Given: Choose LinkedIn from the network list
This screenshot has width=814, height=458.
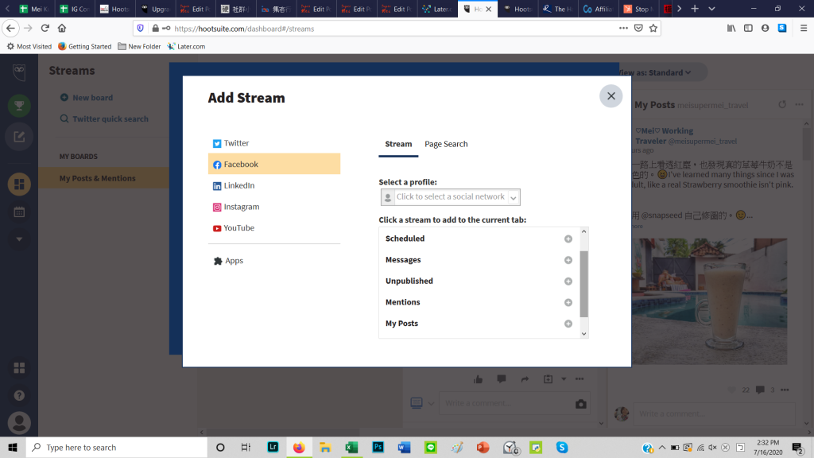Looking at the screenshot, I should click(238, 185).
